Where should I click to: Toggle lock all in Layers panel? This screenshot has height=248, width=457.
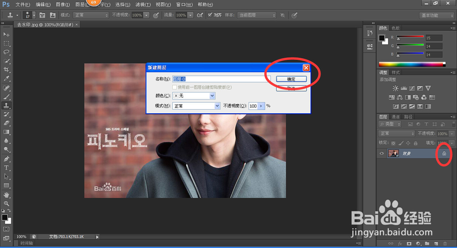click(415, 143)
